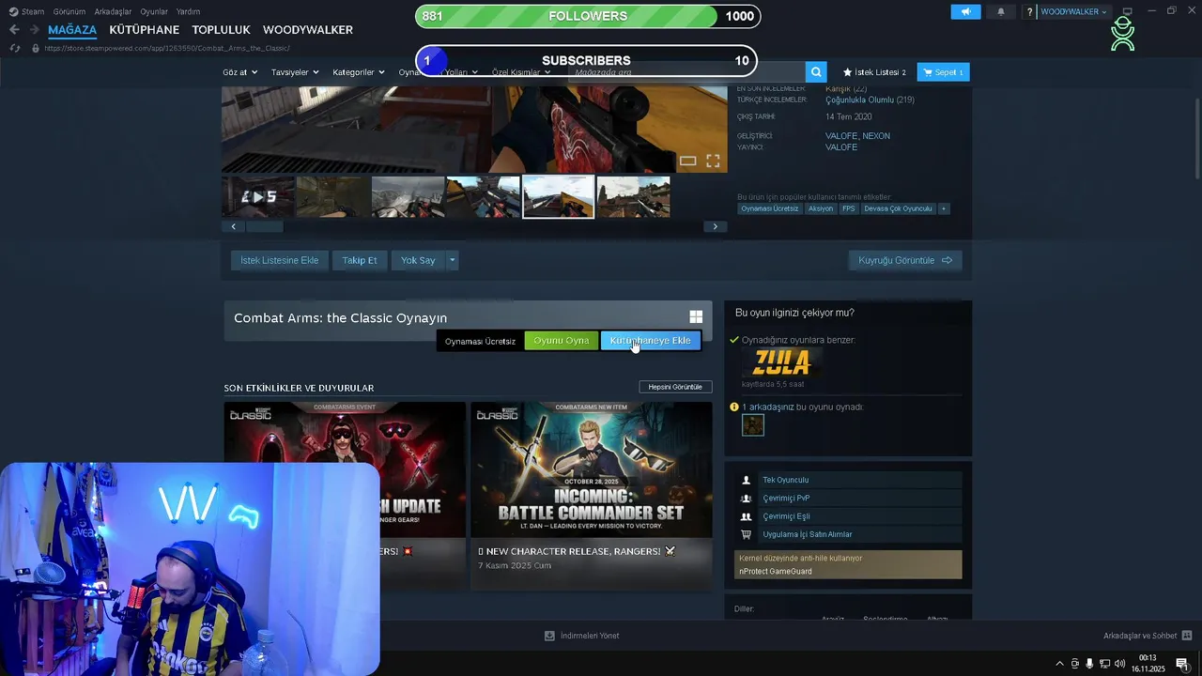This screenshot has height=676, width=1202.
Task: Click the friend avatar who played
Action: coord(753,425)
